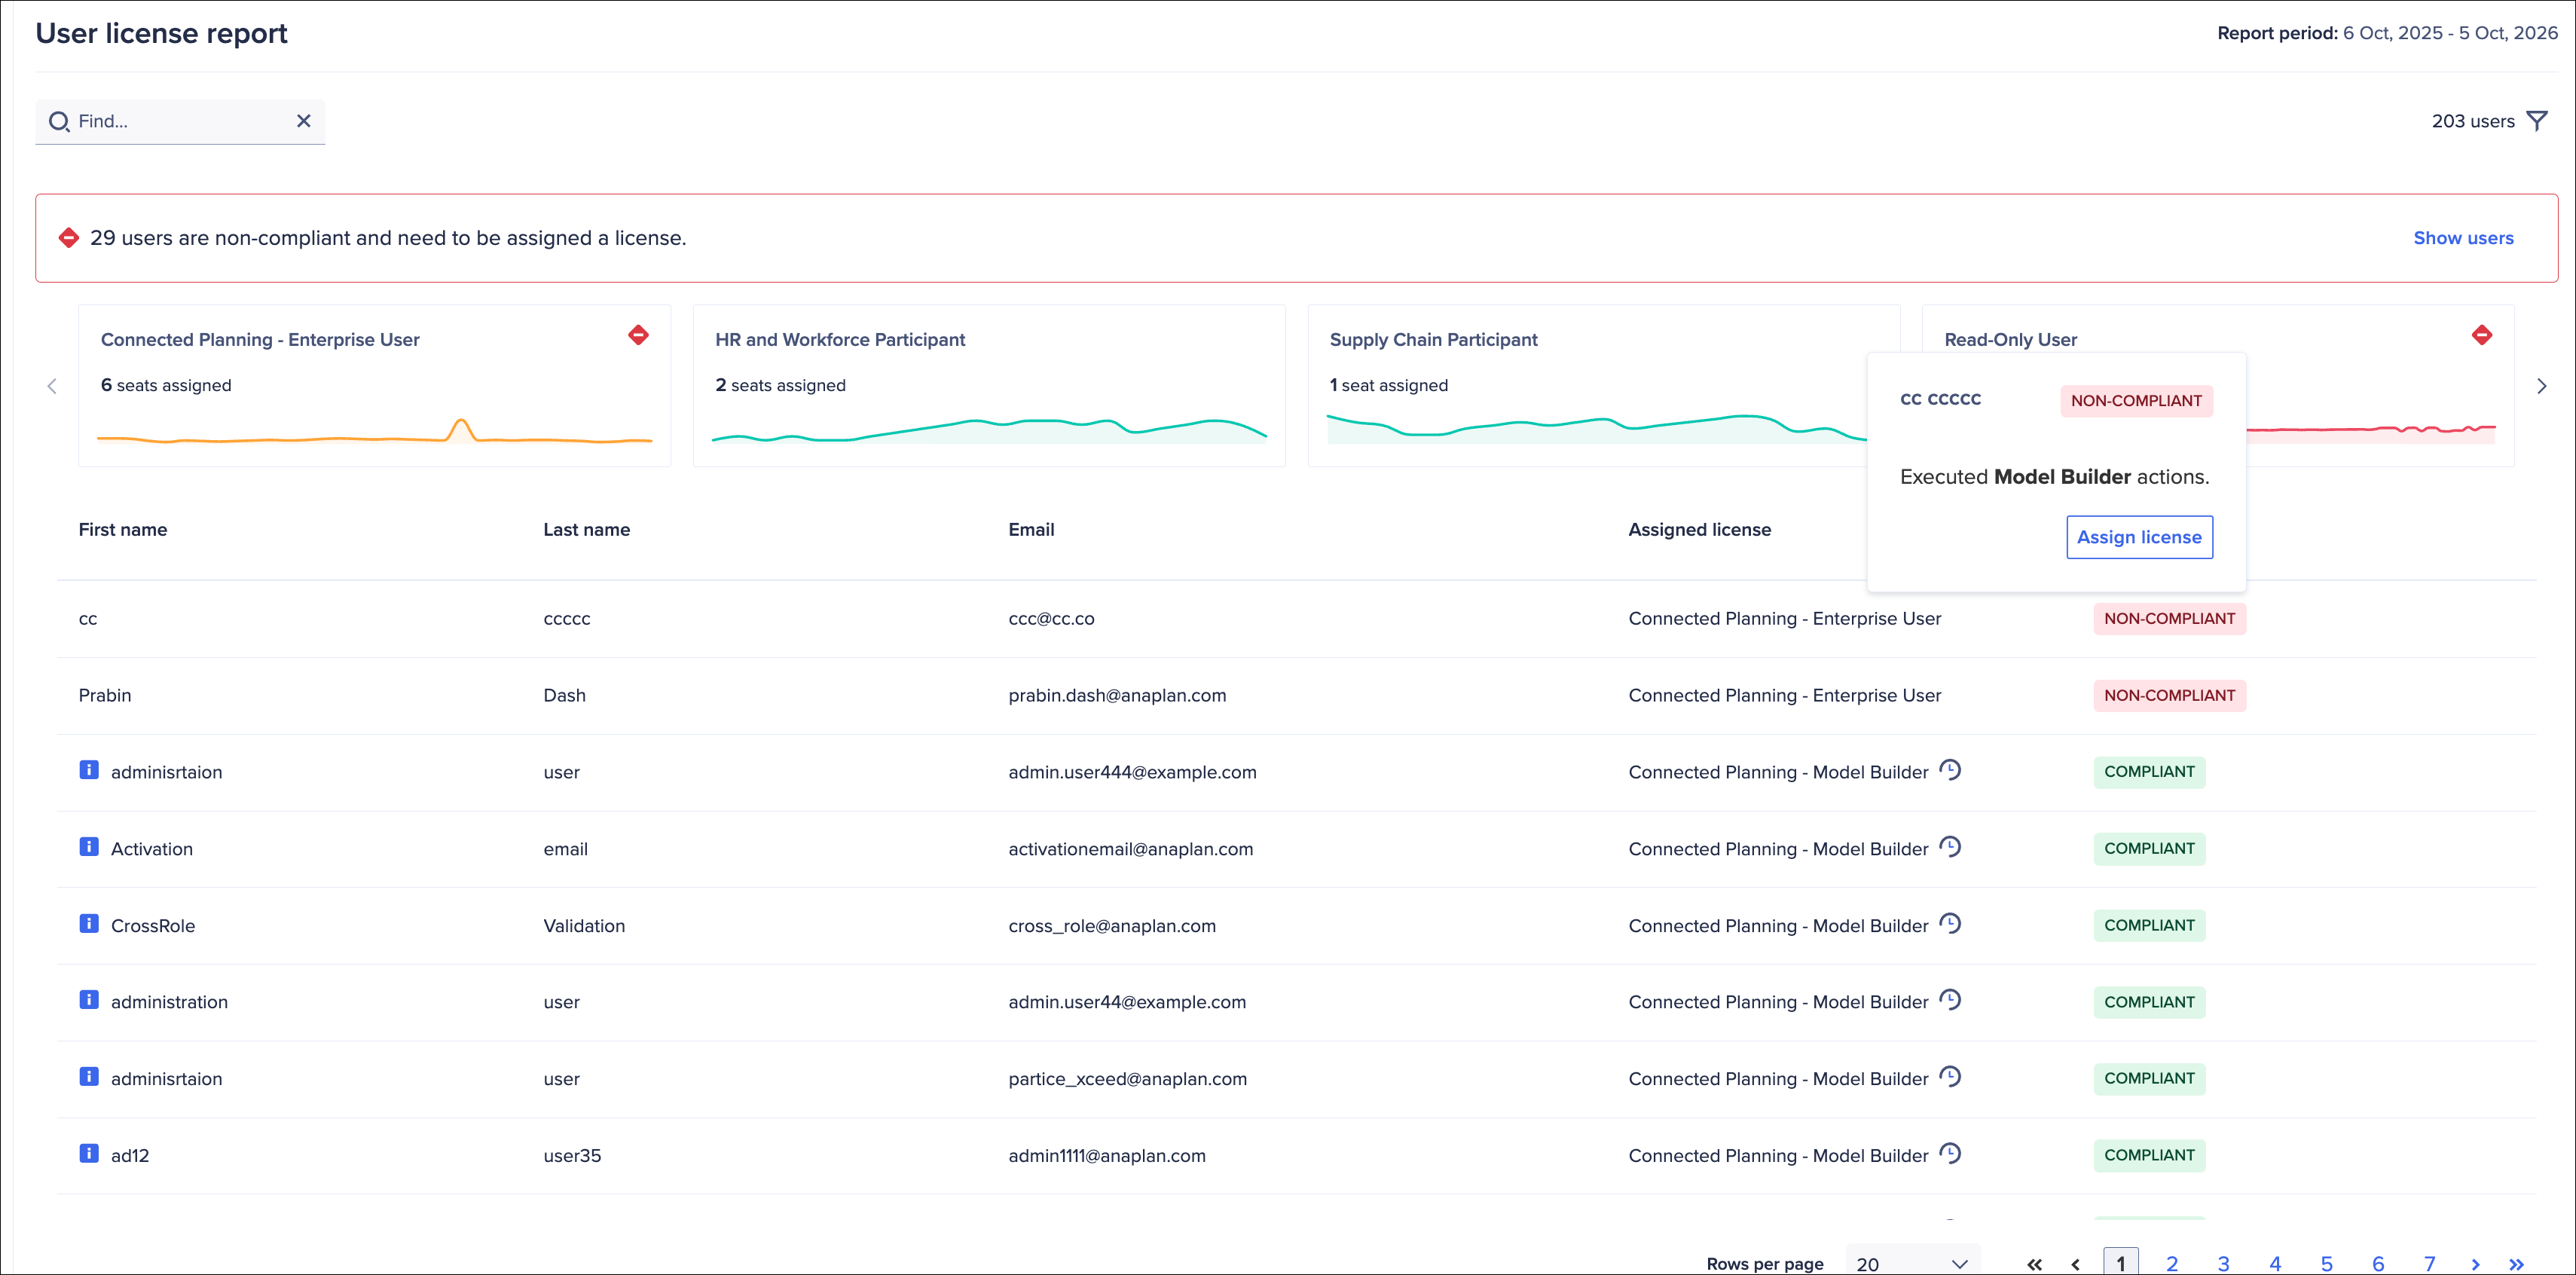Click info icon beside administration user row

pos(89,1000)
